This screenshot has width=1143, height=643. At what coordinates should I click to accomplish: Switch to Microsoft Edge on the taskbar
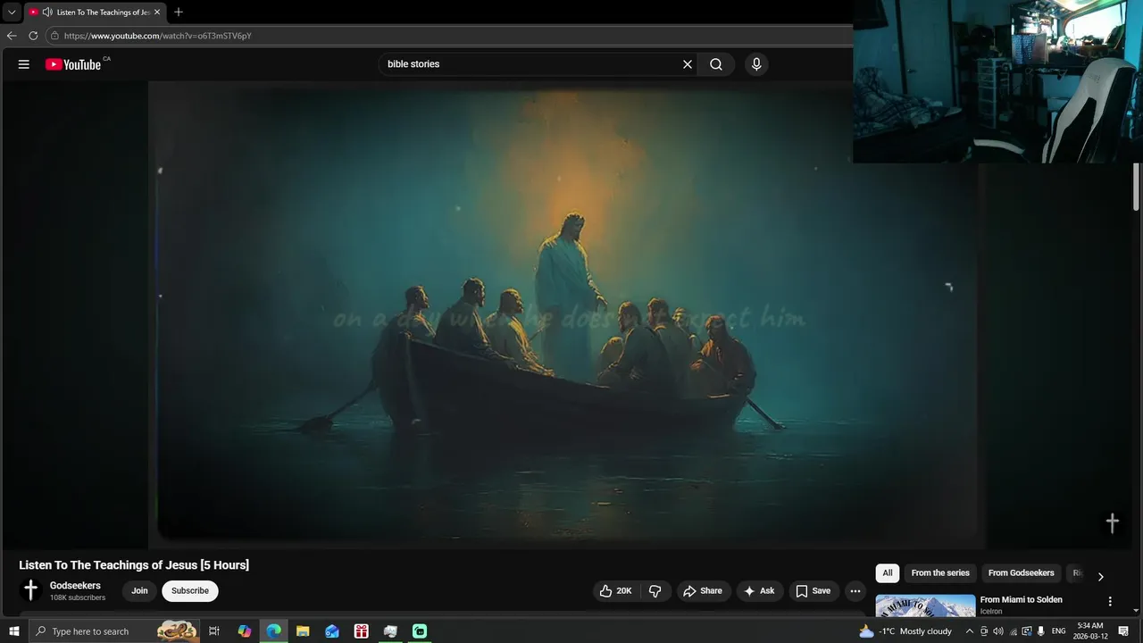(x=273, y=631)
